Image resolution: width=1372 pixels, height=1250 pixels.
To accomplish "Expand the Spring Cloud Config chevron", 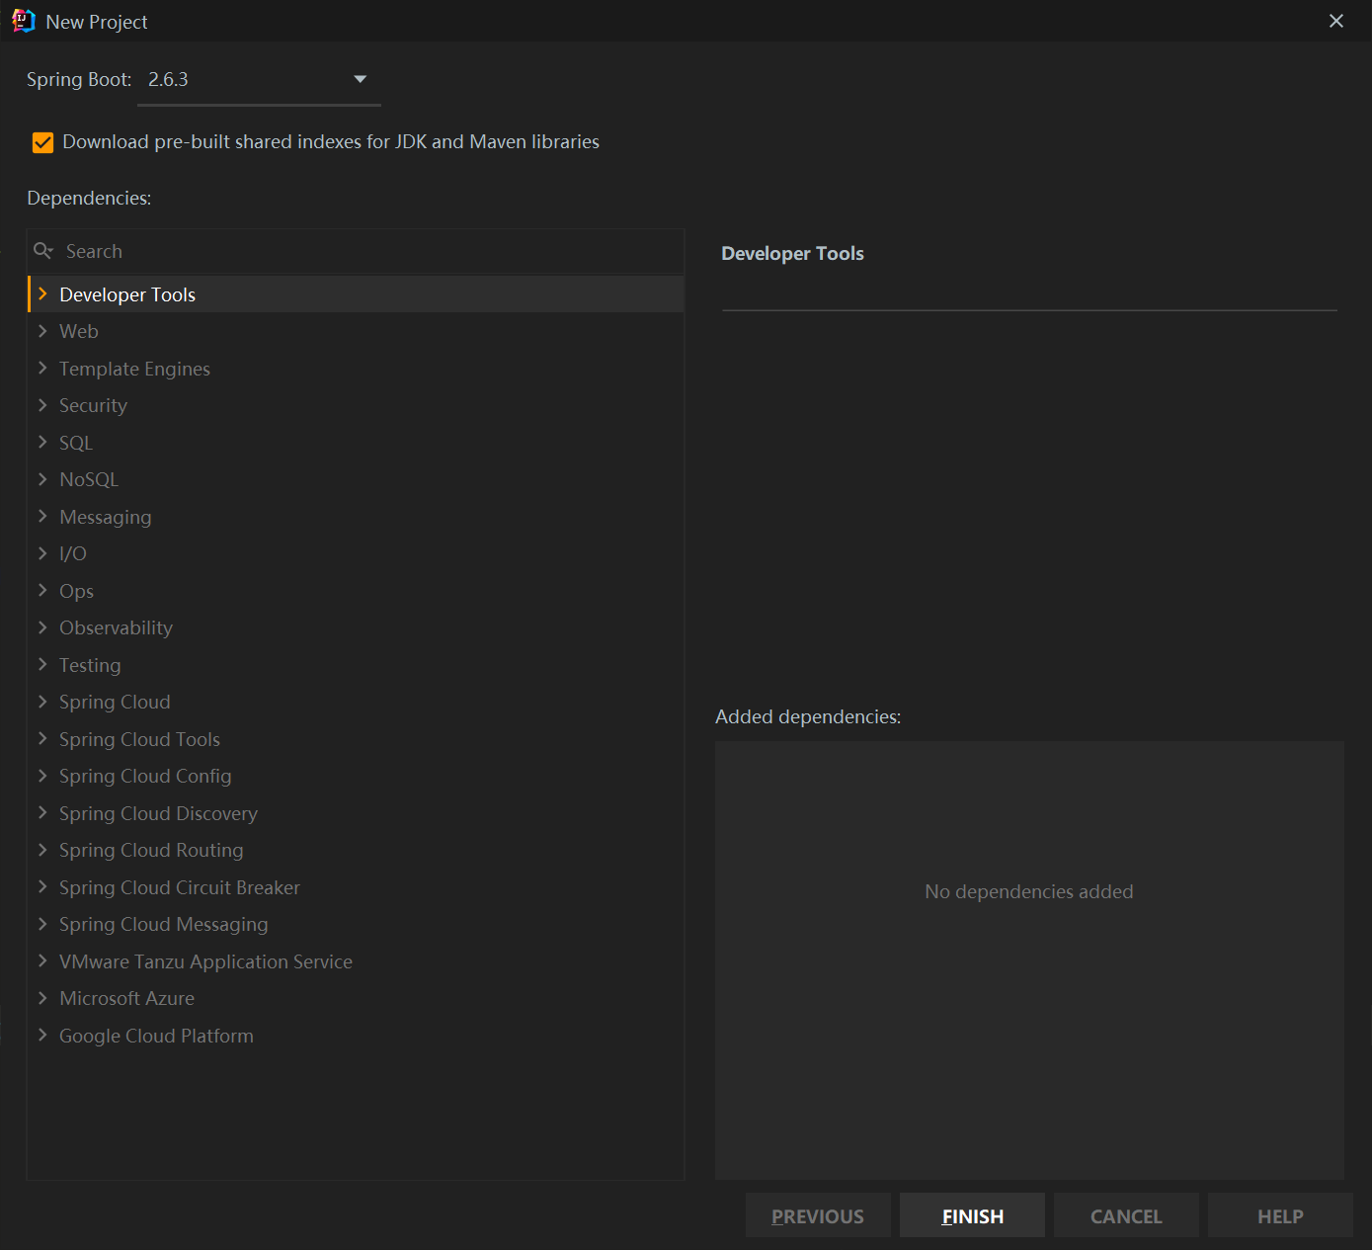I will tap(42, 776).
